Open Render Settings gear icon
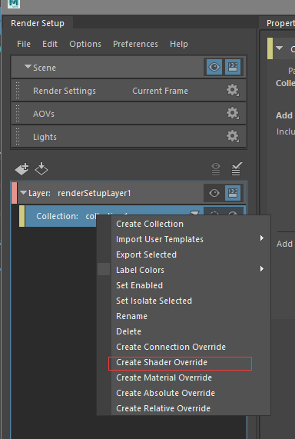Viewport: 295px width, 439px height. click(233, 90)
